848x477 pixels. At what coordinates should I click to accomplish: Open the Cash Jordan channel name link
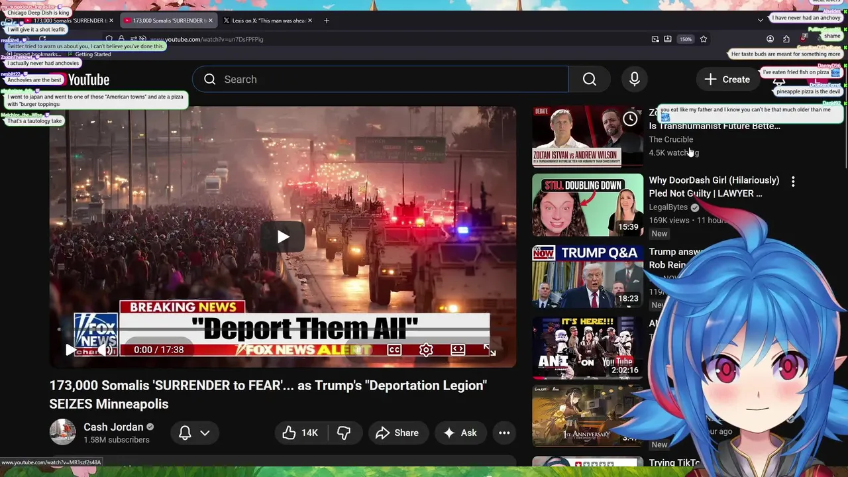(113, 427)
